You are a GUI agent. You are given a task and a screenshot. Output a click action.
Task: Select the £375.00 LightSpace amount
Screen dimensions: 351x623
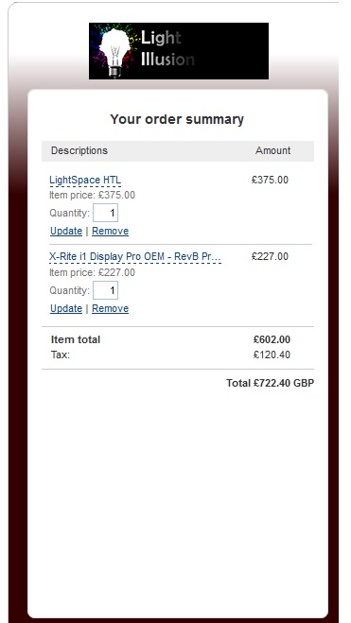pyautogui.click(x=270, y=180)
